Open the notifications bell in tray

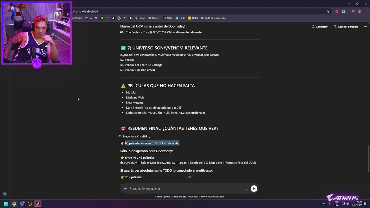click(x=365, y=204)
